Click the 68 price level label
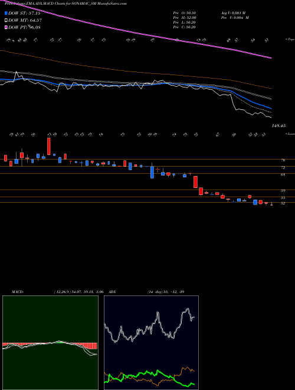 [283, 174]
